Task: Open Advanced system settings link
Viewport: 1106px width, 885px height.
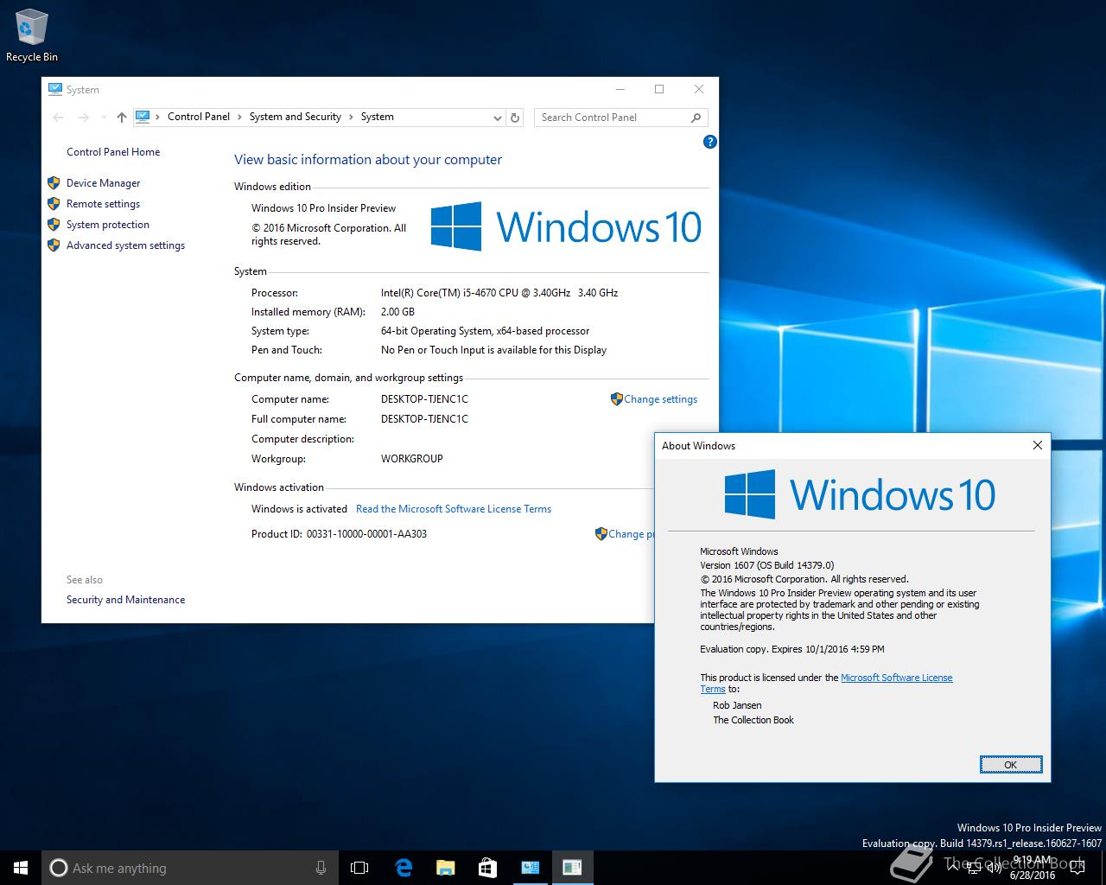Action: point(125,245)
